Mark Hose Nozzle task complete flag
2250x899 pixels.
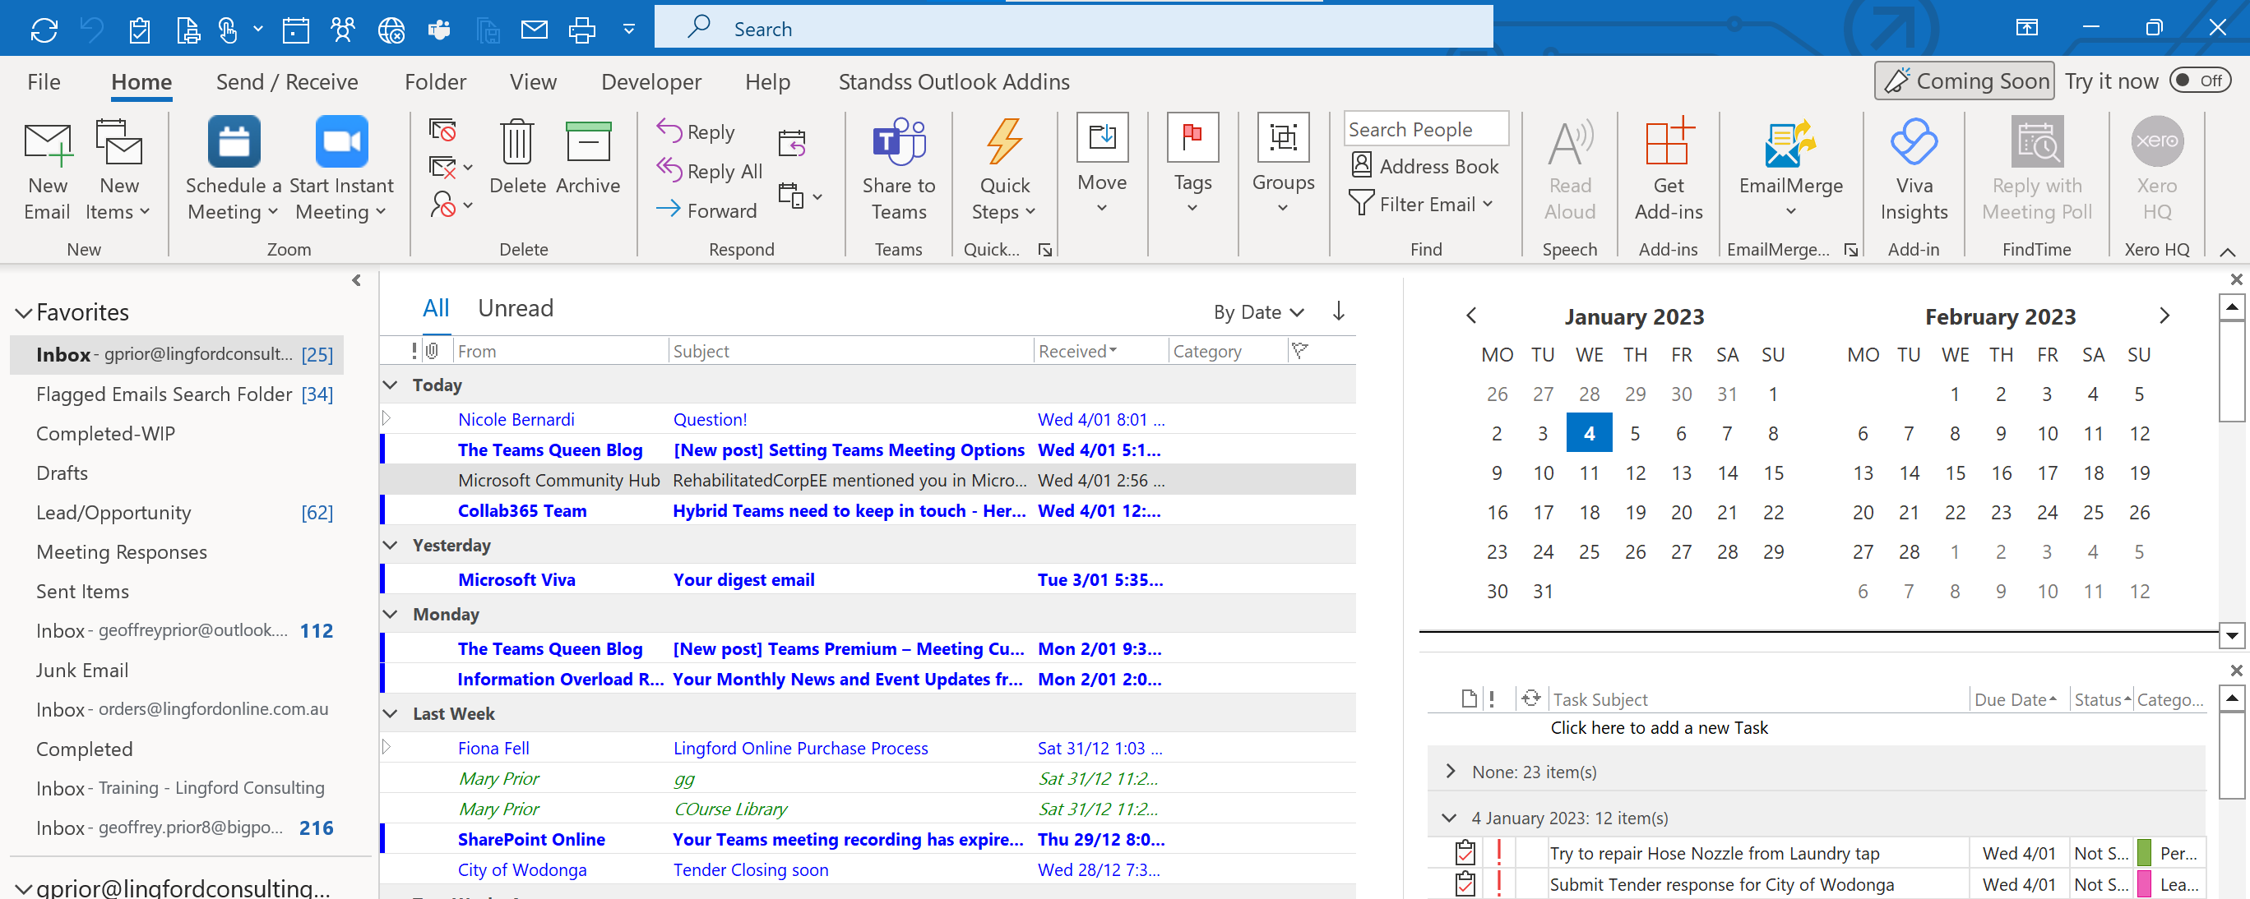tap(1465, 852)
